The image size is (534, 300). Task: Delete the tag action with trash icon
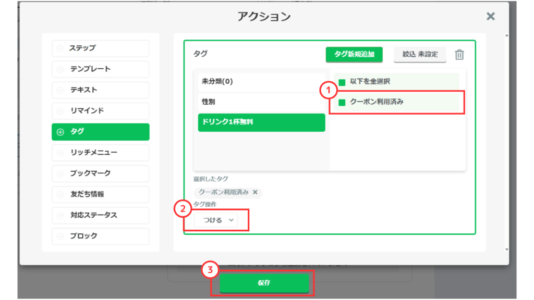[459, 55]
